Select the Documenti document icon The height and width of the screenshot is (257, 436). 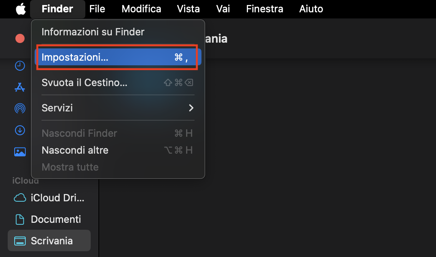tap(20, 219)
